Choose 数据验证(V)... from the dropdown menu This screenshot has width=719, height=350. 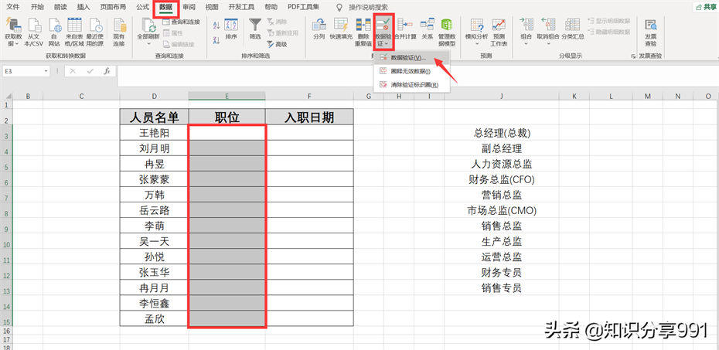[x=407, y=58]
